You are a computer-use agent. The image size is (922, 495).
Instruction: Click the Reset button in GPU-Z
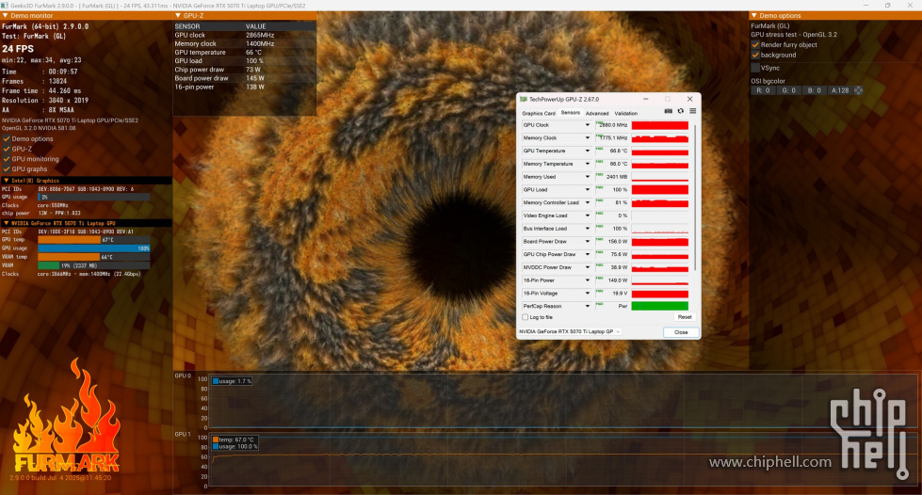tap(685, 317)
